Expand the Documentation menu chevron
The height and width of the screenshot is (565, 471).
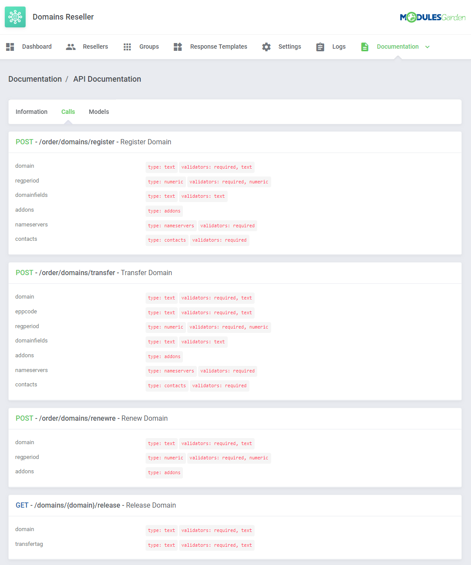click(428, 47)
